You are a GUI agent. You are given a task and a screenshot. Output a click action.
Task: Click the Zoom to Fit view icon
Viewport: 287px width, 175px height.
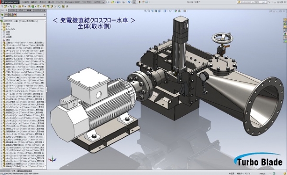point(145,11)
